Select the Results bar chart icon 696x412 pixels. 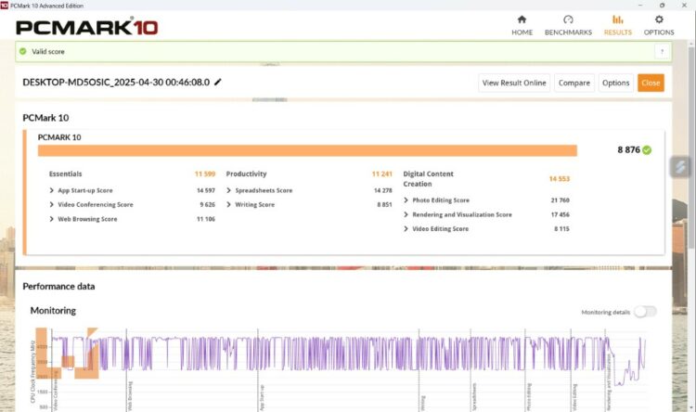[617, 19]
